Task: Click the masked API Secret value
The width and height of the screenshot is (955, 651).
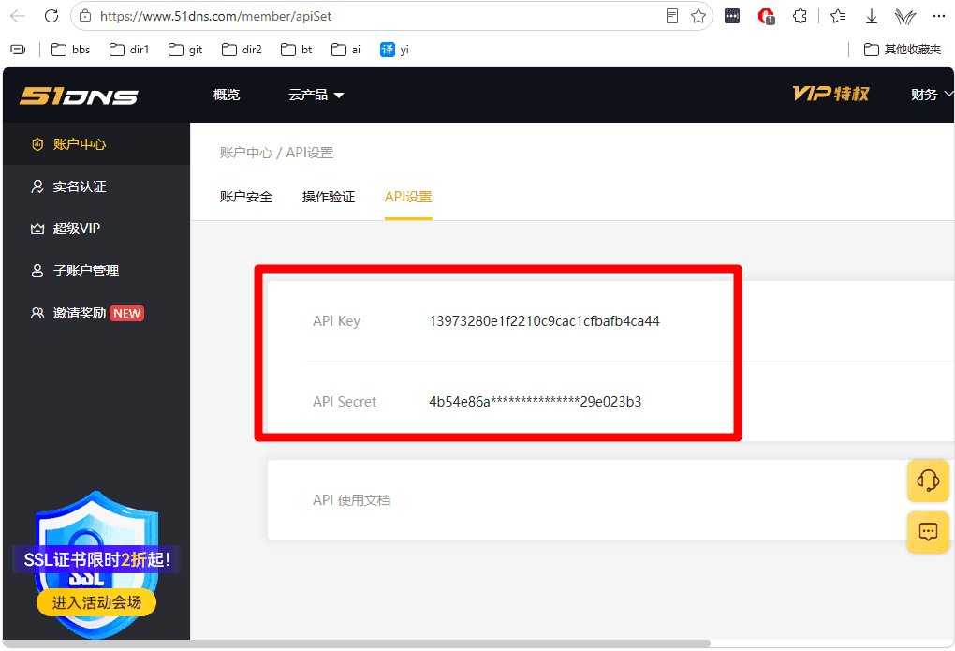Action: [x=536, y=402]
